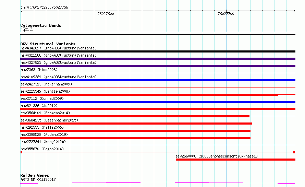Click the nsv4342697 gnomAD variant label
This screenshot has width=305, height=187.
[59, 48]
